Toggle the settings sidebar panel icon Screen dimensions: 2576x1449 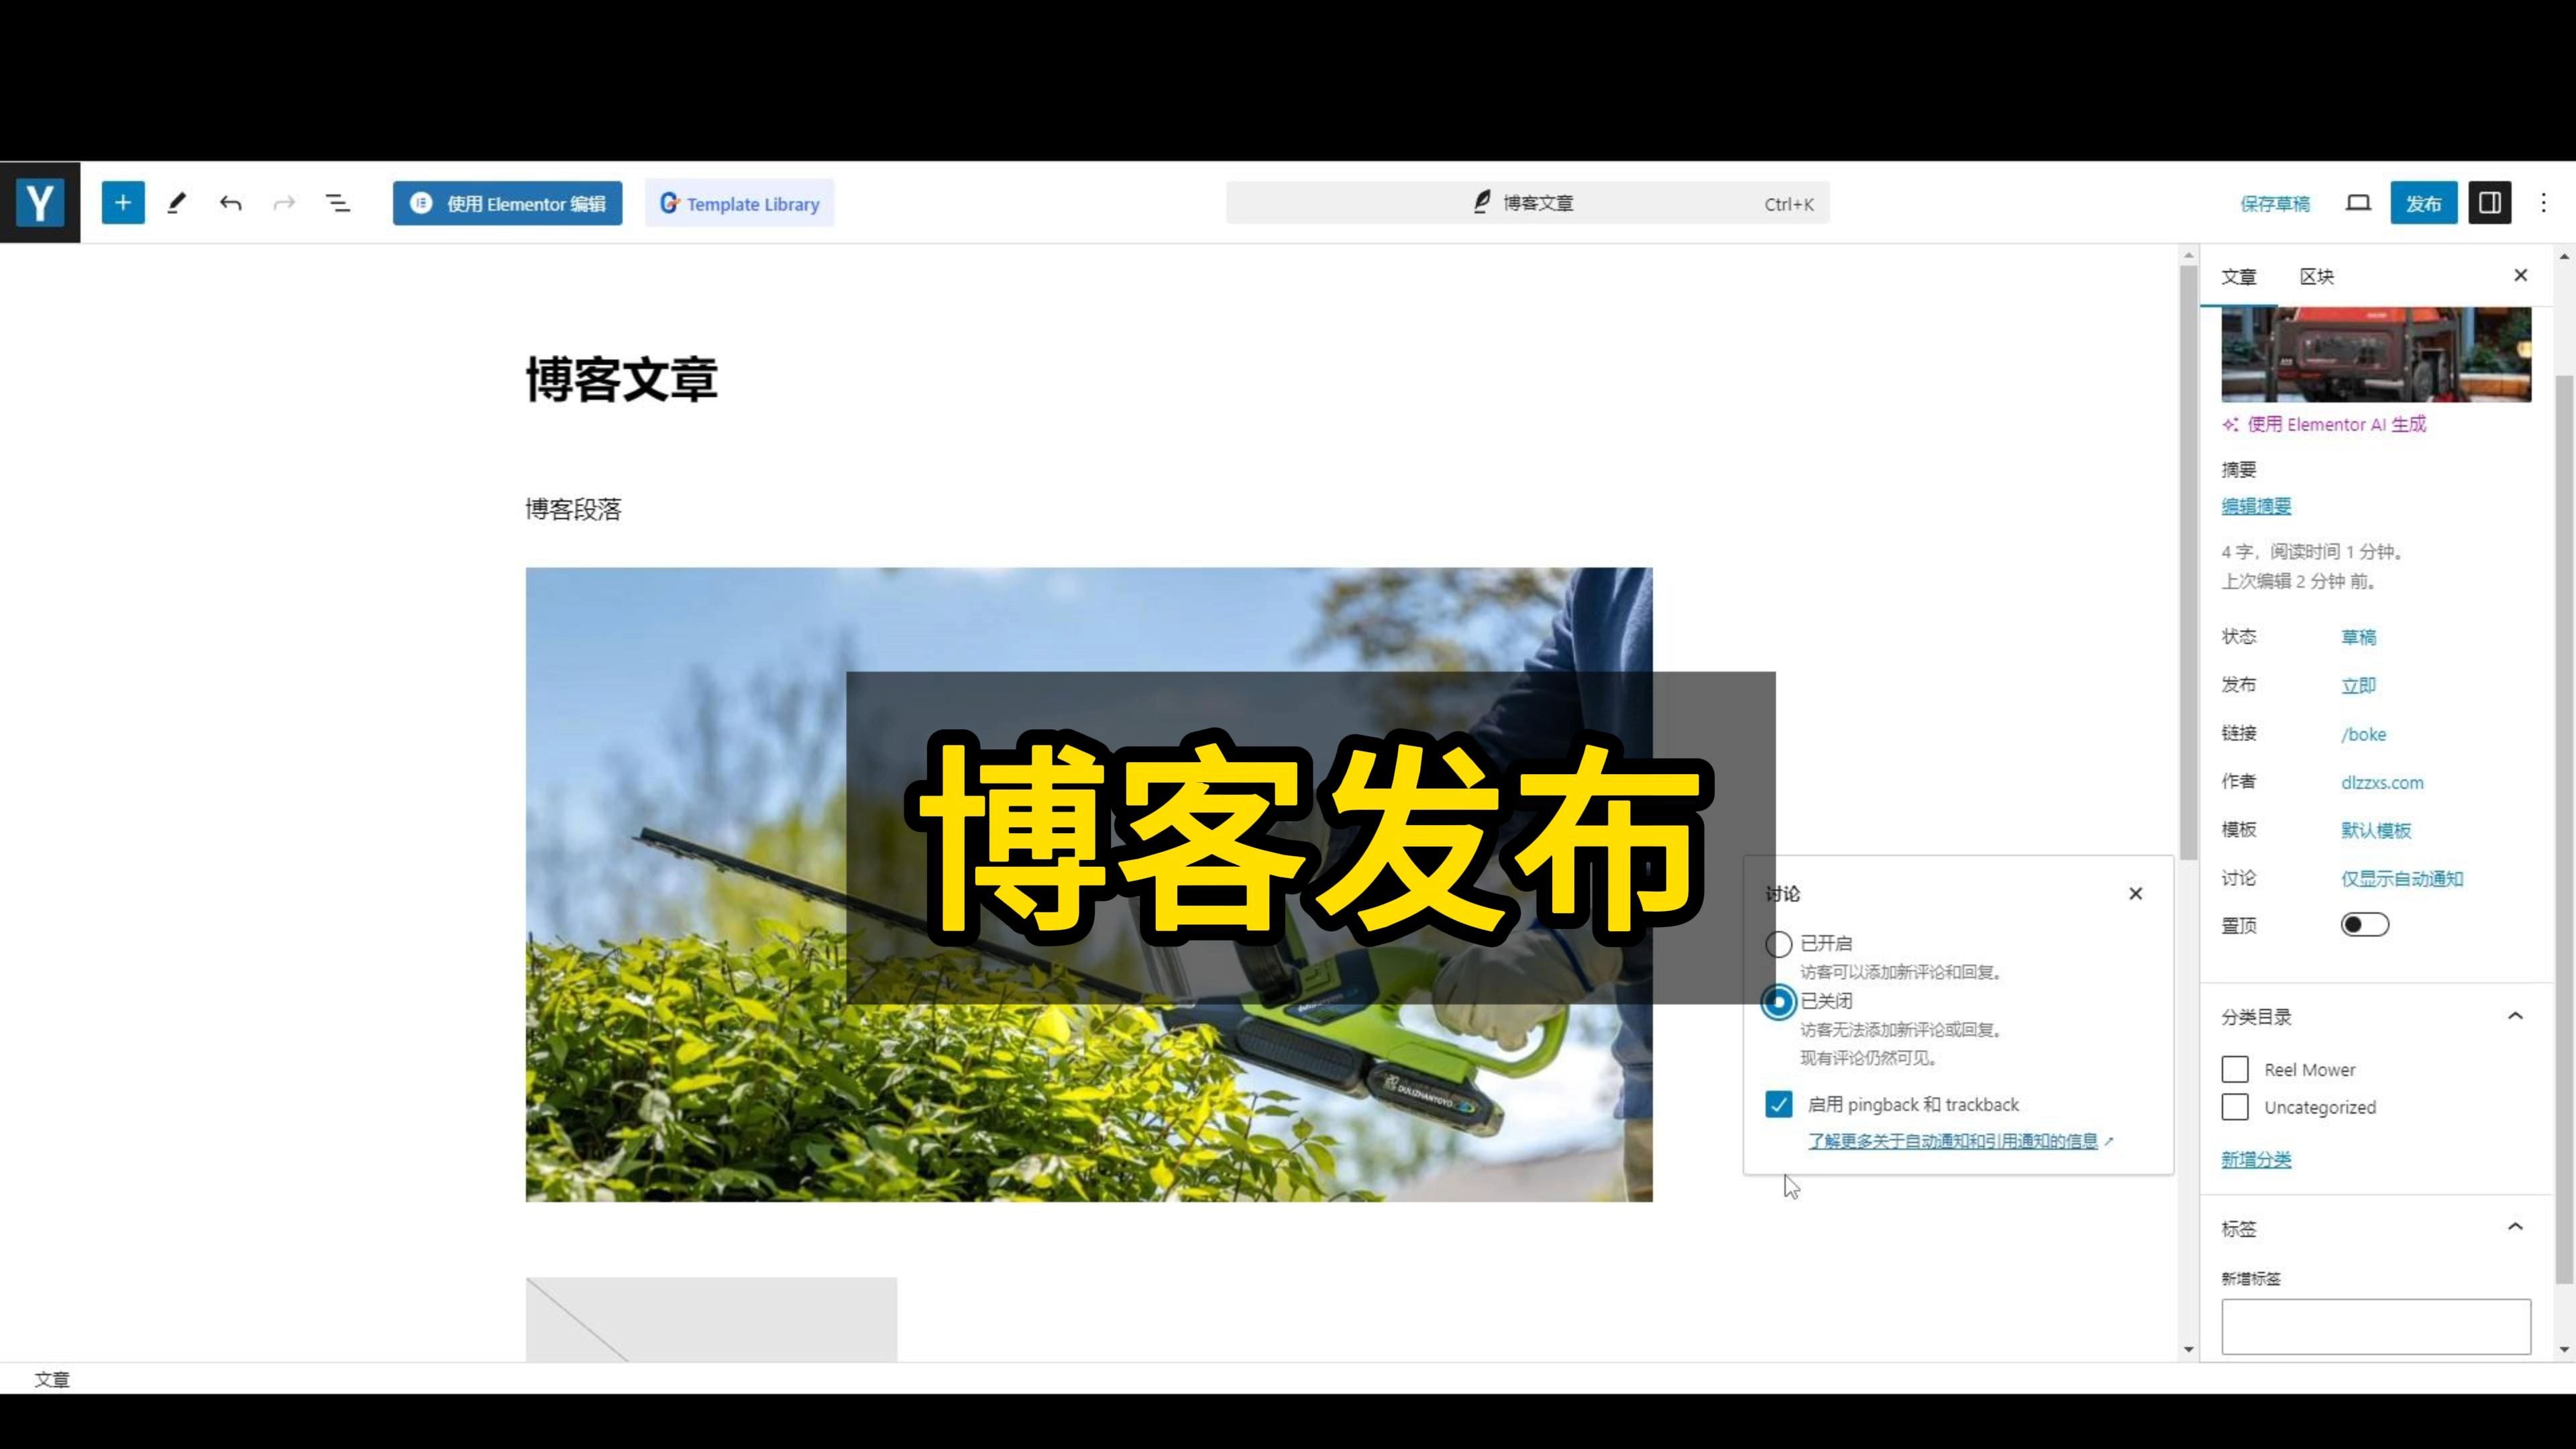(2489, 202)
